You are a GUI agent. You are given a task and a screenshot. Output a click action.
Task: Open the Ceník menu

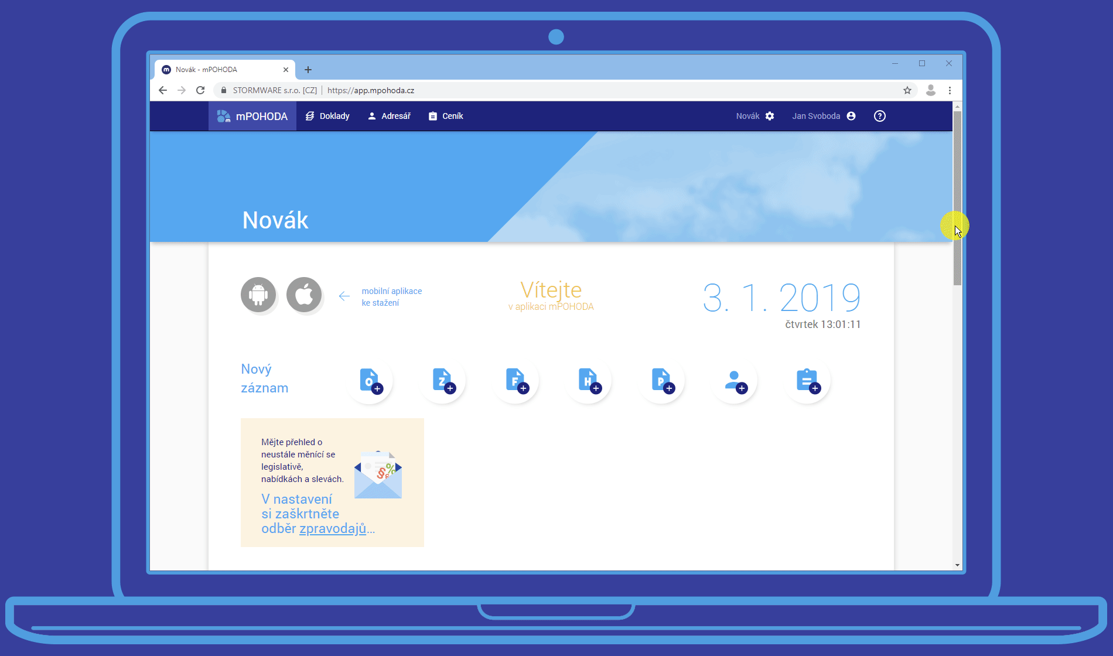pyautogui.click(x=446, y=116)
